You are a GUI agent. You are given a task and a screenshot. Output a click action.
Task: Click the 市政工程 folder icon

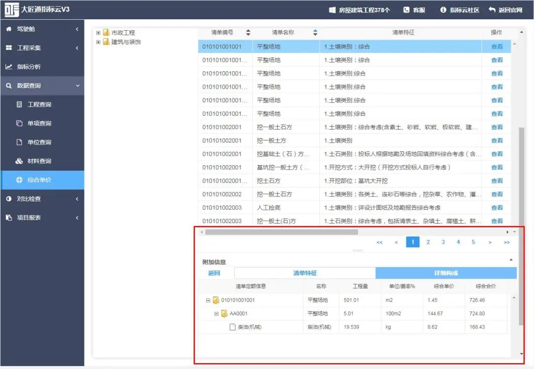[106, 32]
